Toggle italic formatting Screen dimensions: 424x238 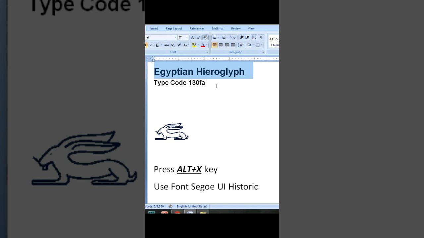pos(151,45)
